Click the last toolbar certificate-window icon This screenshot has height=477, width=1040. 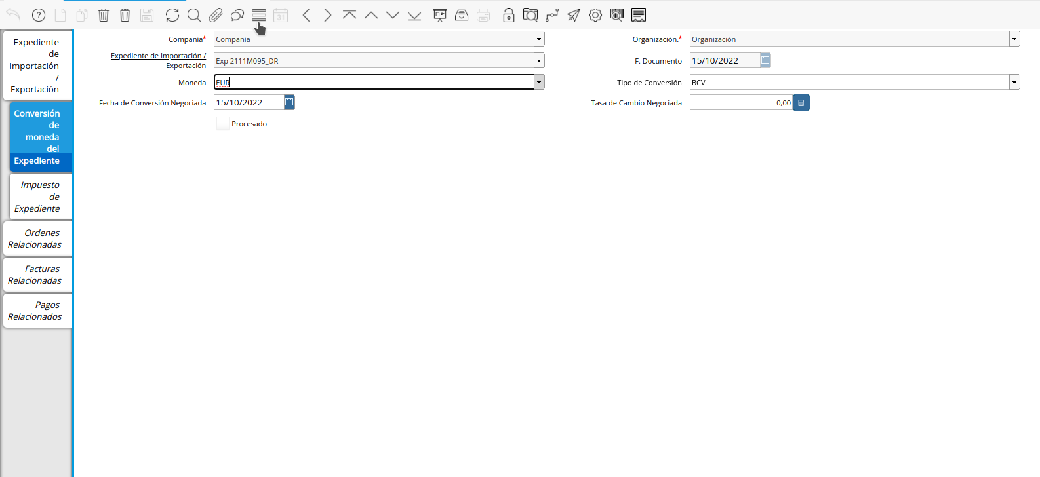(x=639, y=15)
